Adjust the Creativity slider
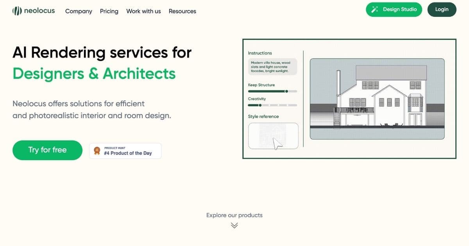 272,105
